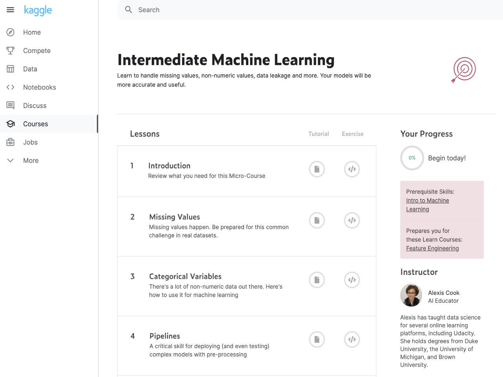Screen dimensions: 503x377
Task: Open the Pipelines tutorial icon
Action: 317,339
